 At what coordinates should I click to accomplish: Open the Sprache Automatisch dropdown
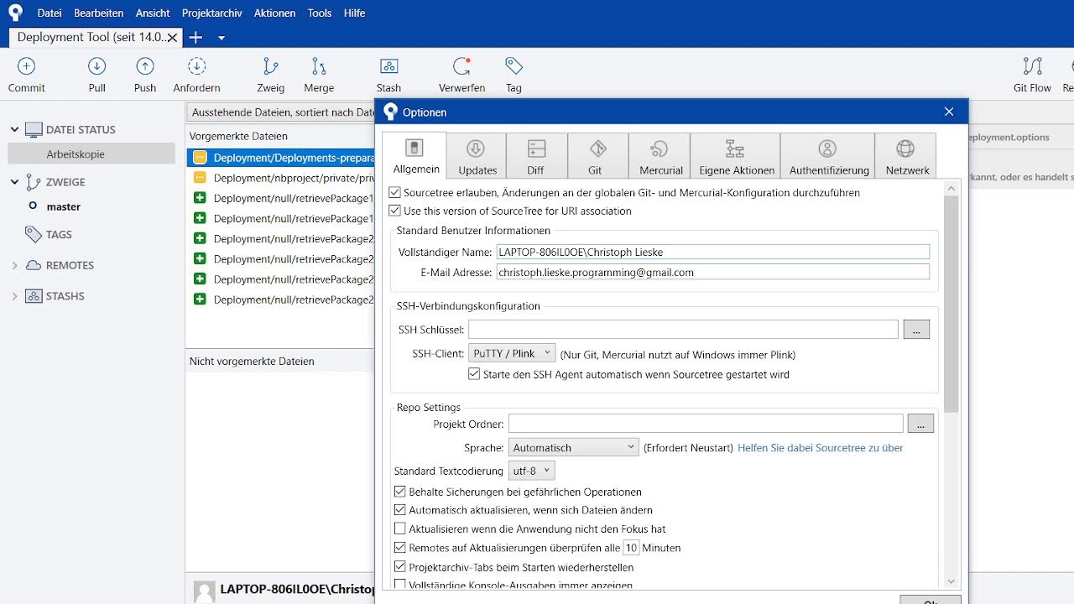tap(573, 448)
